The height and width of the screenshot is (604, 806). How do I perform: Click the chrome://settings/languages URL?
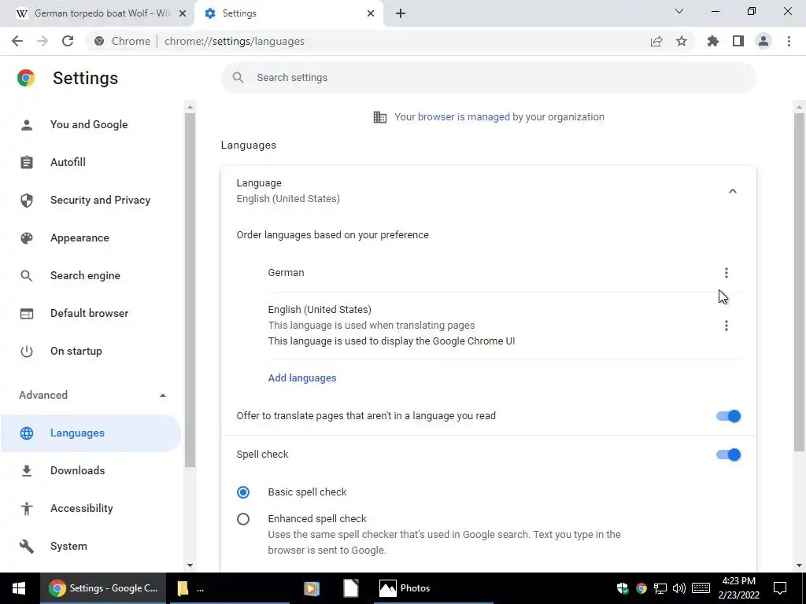pos(235,41)
